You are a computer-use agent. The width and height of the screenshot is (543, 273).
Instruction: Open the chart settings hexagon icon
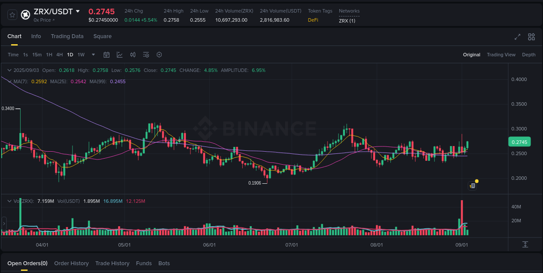coord(159,55)
